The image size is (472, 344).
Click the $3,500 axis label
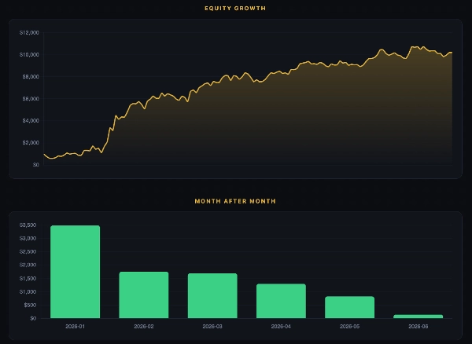point(28,225)
